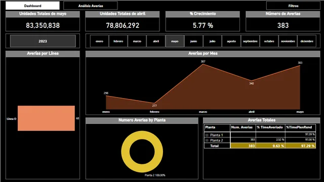
Task: Expand the Planta 1 row
Action: click(207, 135)
